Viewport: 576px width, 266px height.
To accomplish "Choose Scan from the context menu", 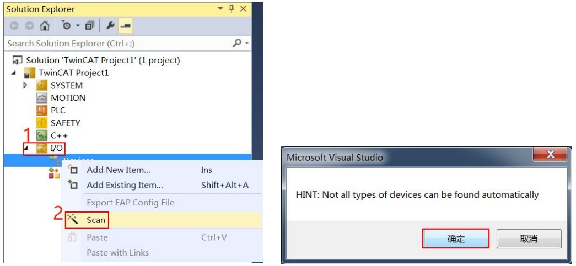I will (96, 220).
